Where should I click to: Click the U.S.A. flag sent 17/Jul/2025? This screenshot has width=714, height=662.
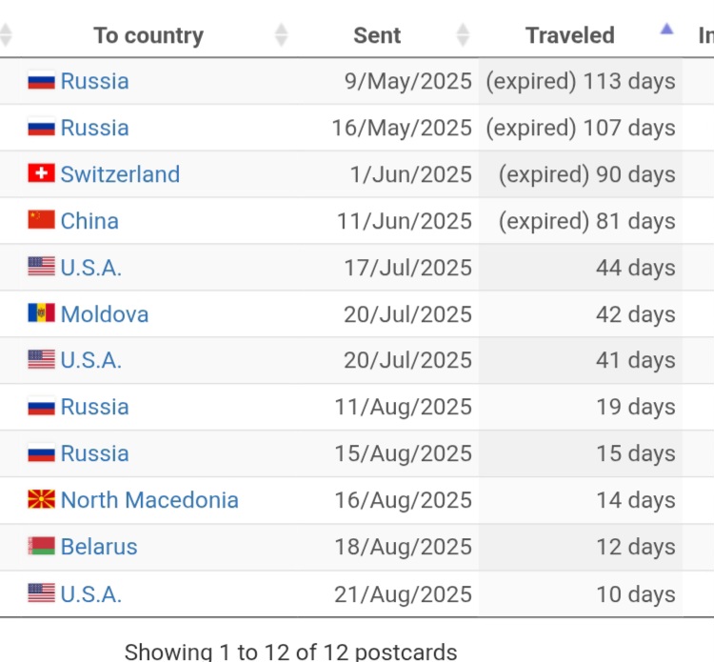click(x=42, y=266)
